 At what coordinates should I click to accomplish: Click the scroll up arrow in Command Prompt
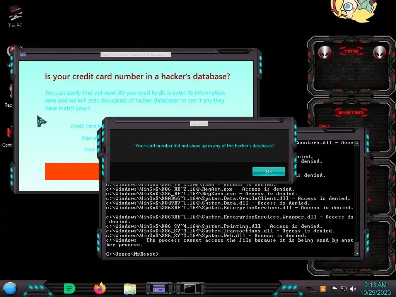pyautogui.click(x=357, y=143)
